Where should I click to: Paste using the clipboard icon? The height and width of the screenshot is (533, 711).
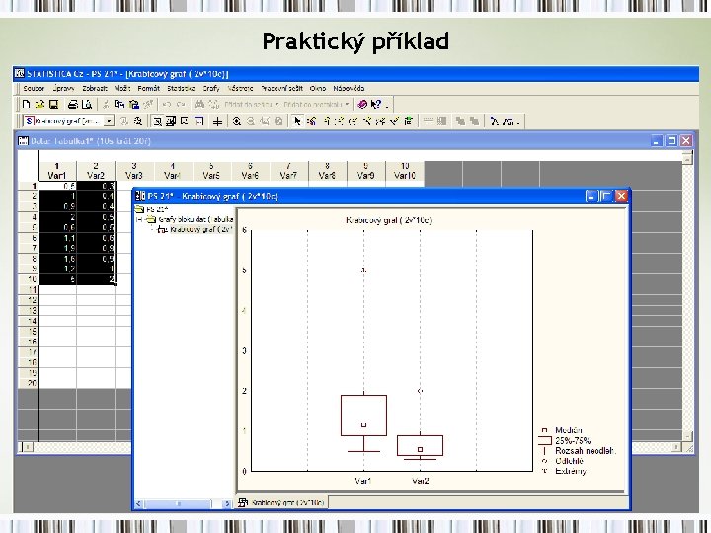[x=133, y=105]
